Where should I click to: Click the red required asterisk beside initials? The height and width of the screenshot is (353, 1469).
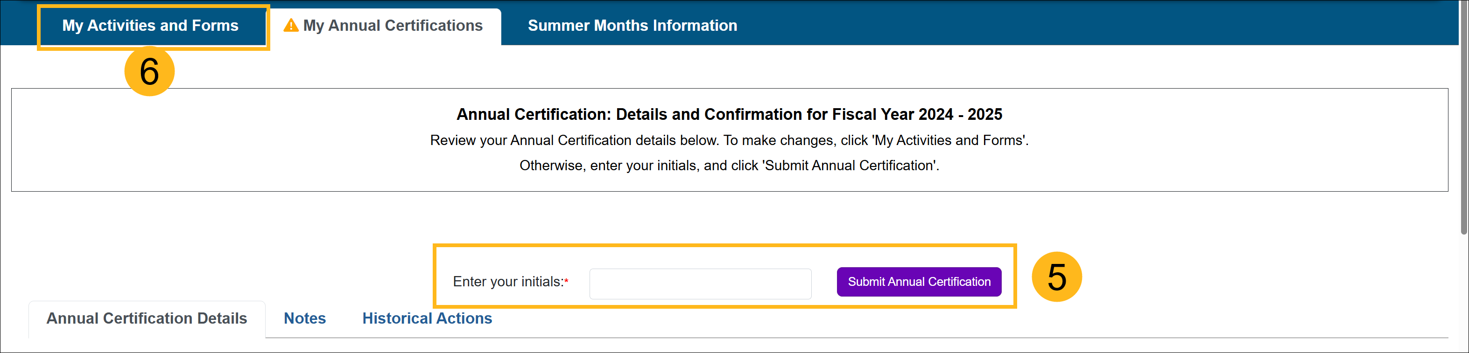tap(566, 282)
